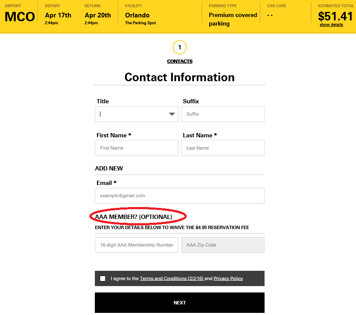Focus the Suffix input field
356x315 pixels.
point(222,114)
